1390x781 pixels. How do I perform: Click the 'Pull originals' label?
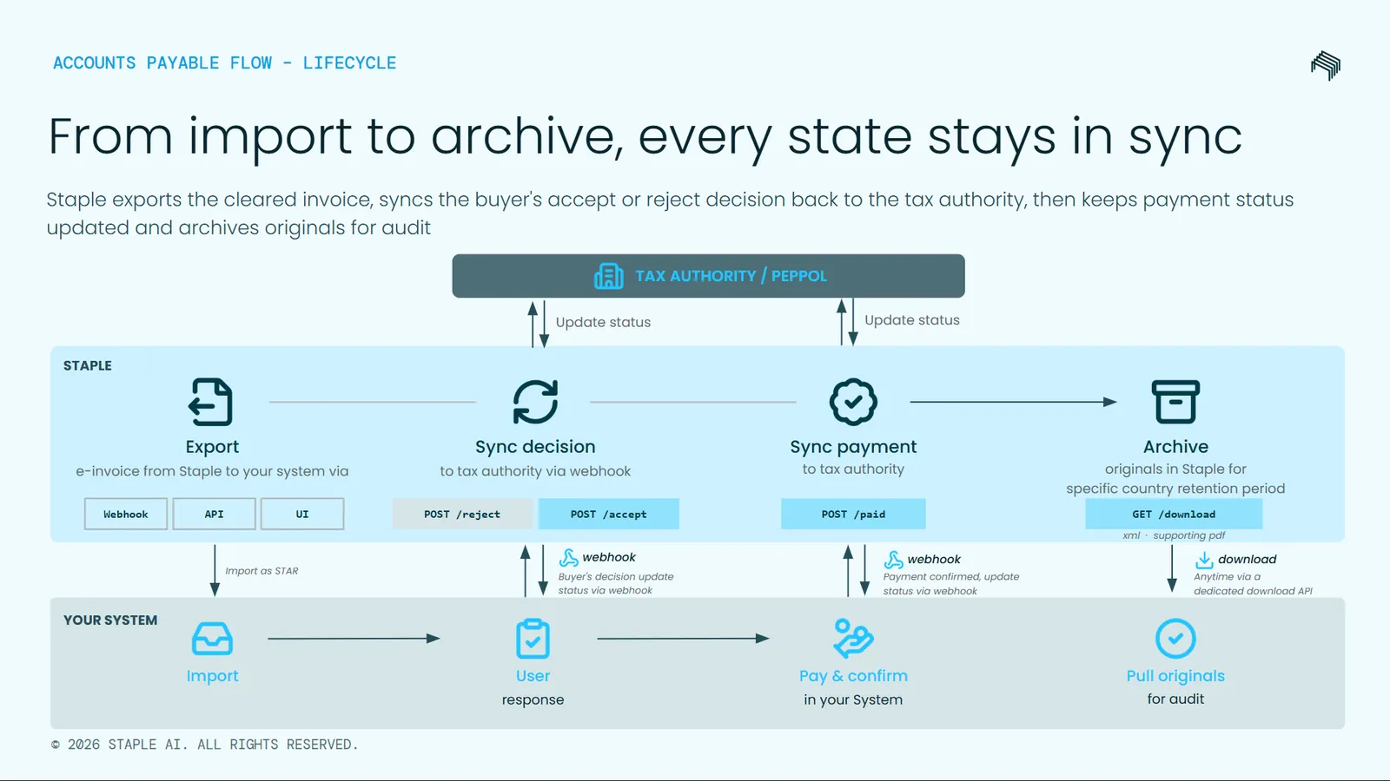pyautogui.click(x=1175, y=676)
